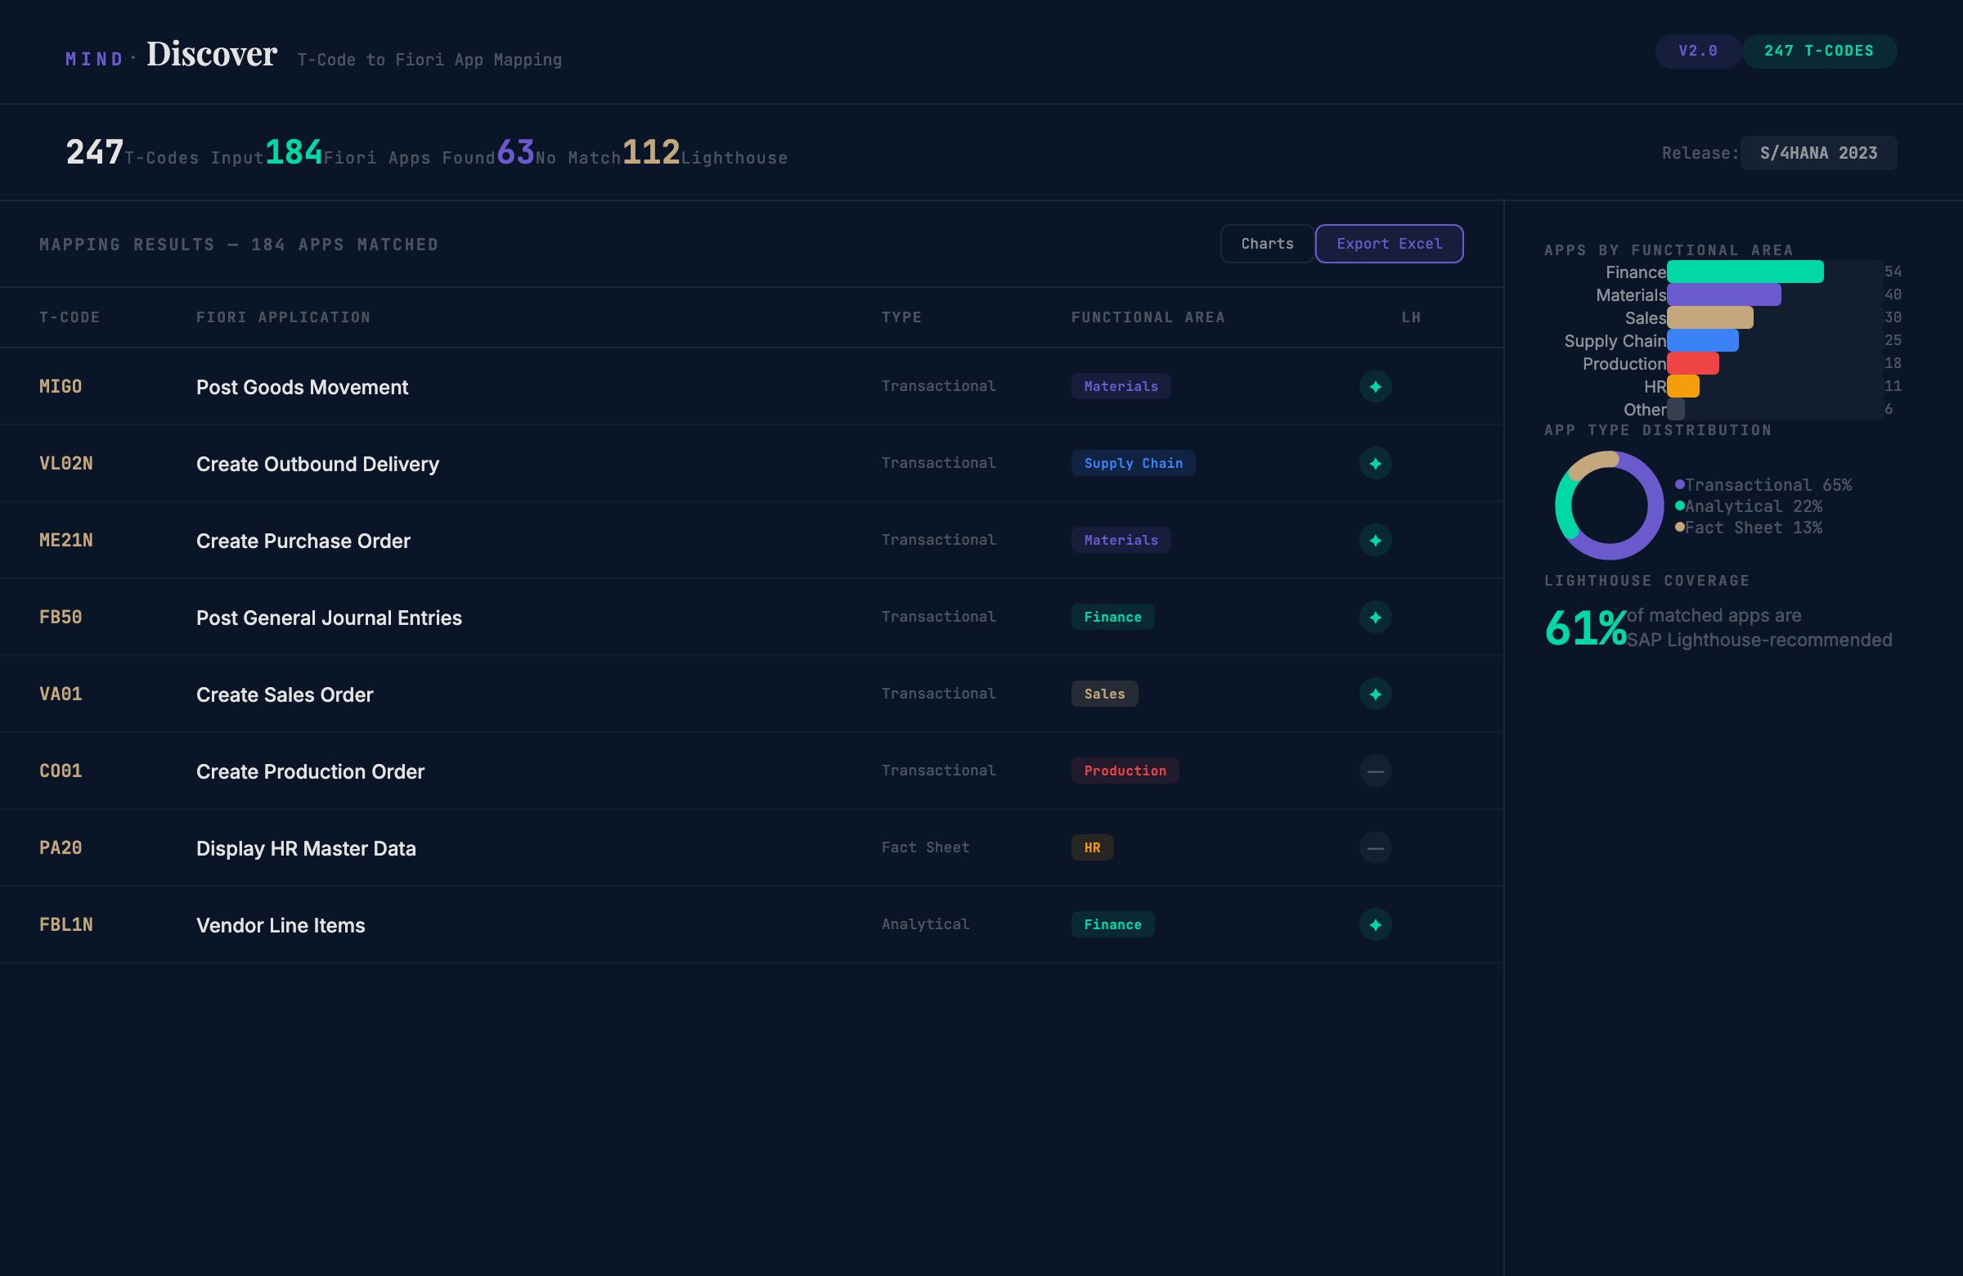1963x1276 pixels.
Task: Click Lighthouse star icon in VL02N row
Action: coord(1375,463)
